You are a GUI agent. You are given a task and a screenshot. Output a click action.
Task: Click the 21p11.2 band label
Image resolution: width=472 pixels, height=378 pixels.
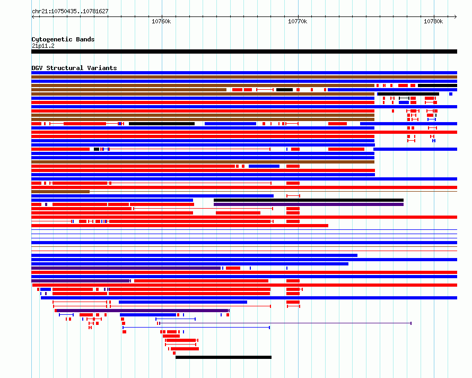click(x=43, y=46)
